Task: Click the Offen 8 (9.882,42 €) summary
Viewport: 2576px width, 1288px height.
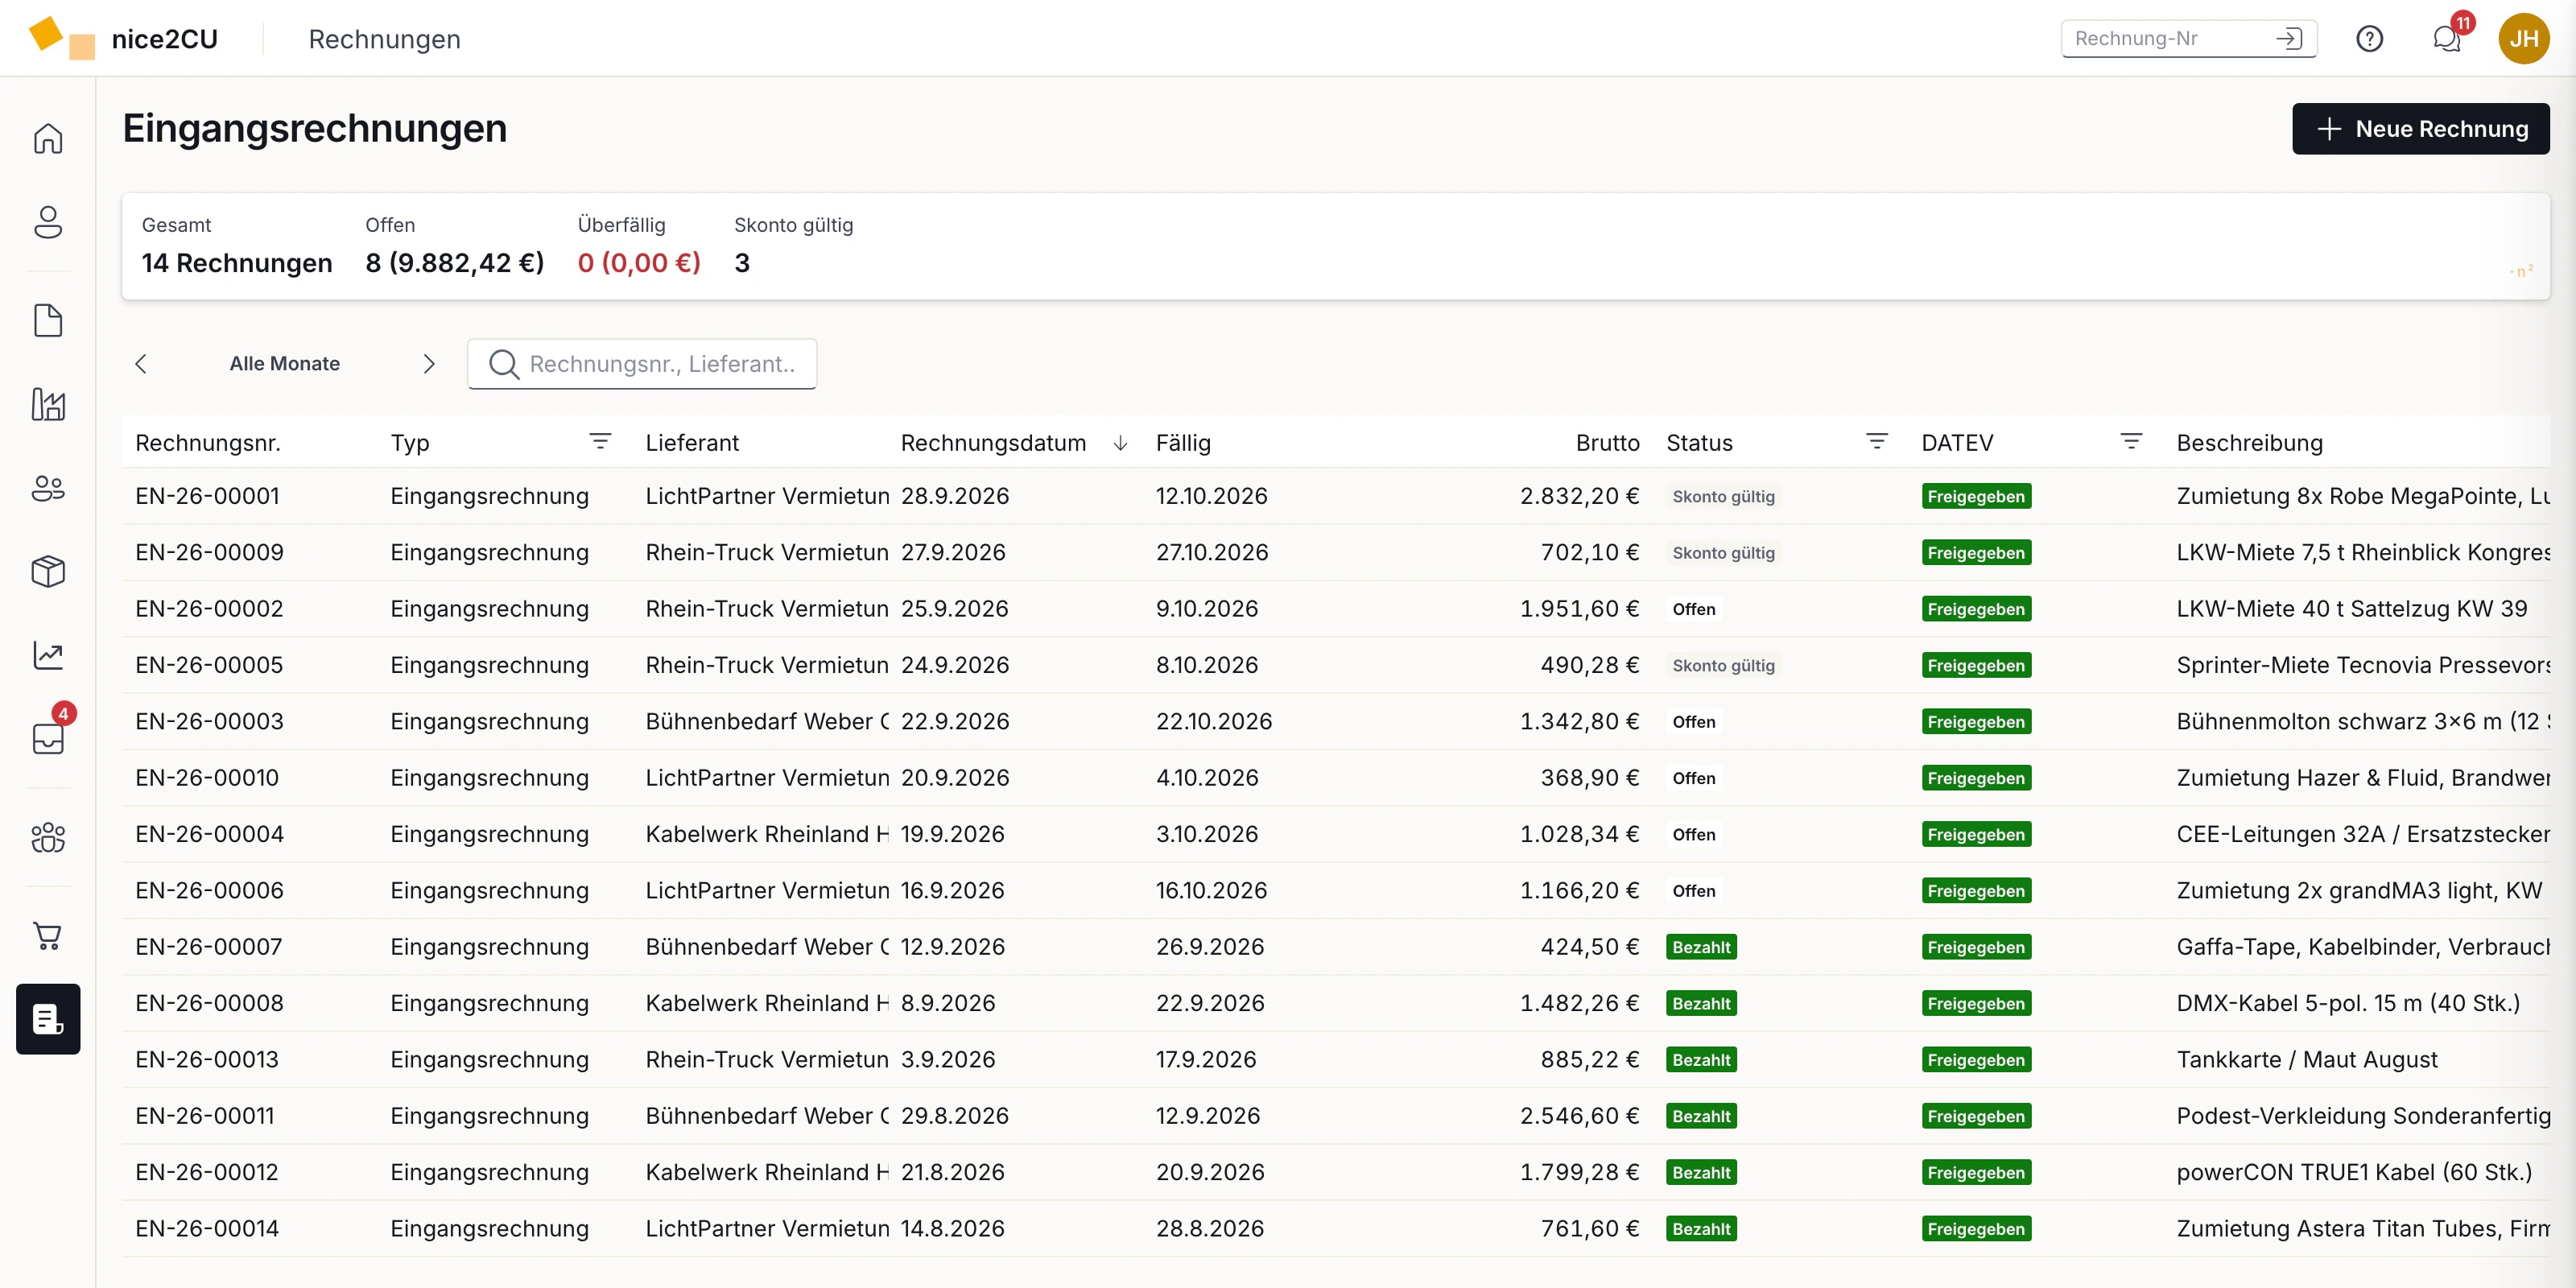Action: (x=454, y=246)
